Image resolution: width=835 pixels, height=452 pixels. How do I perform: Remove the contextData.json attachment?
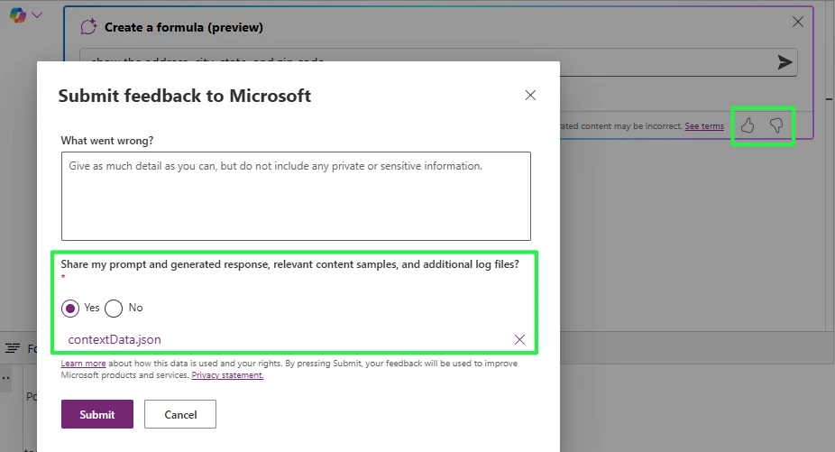pyautogui.click(x=519, y=339)
